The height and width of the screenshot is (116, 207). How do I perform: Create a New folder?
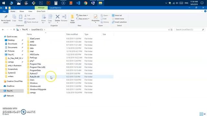coord(72,19)
